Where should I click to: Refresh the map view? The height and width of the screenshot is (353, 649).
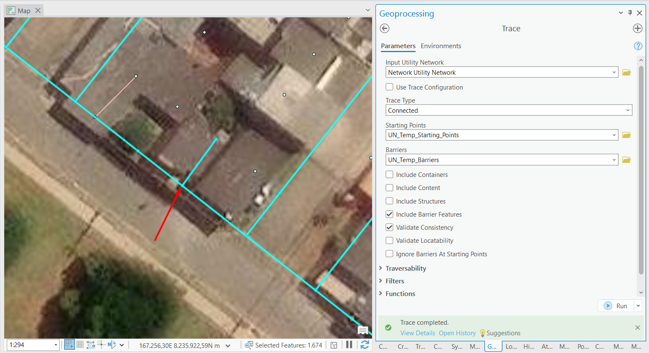pos(365,345)
